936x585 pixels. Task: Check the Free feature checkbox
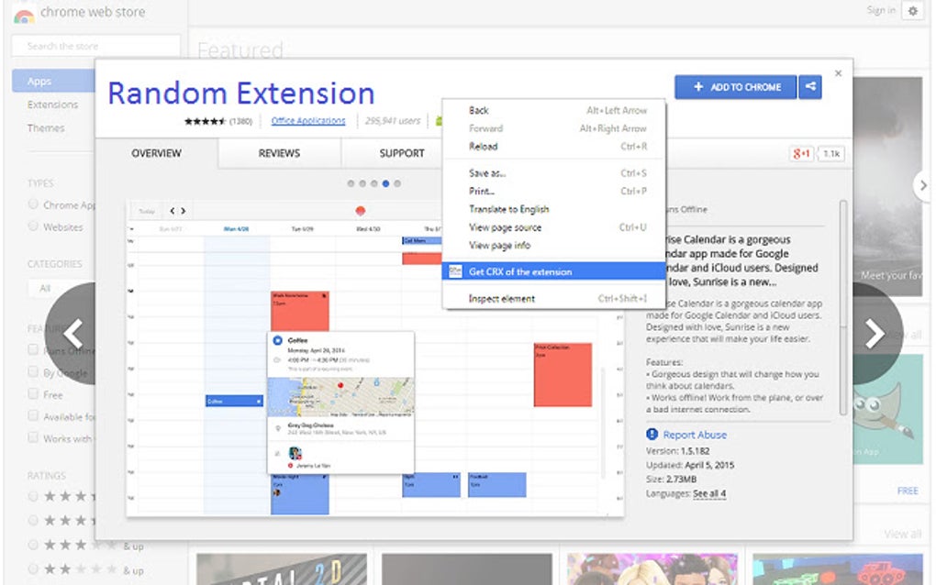tap(33, 393)
